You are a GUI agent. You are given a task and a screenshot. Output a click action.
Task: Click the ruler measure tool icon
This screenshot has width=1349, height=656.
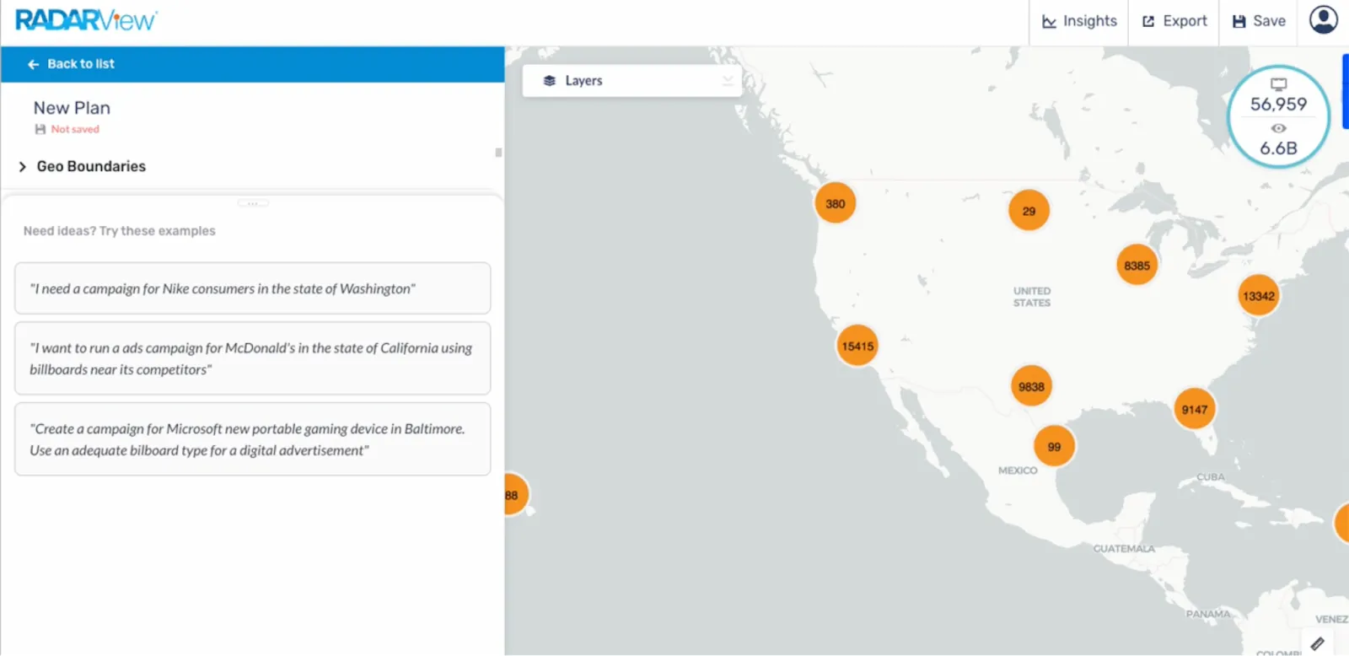(x=1317, y=644)
